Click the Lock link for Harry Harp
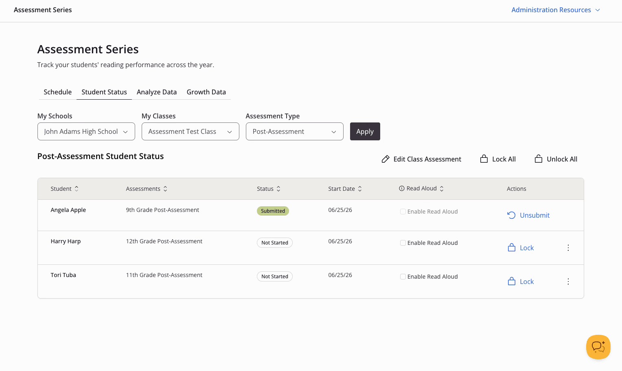Screen dimensions: 622x371 (527, 248)
